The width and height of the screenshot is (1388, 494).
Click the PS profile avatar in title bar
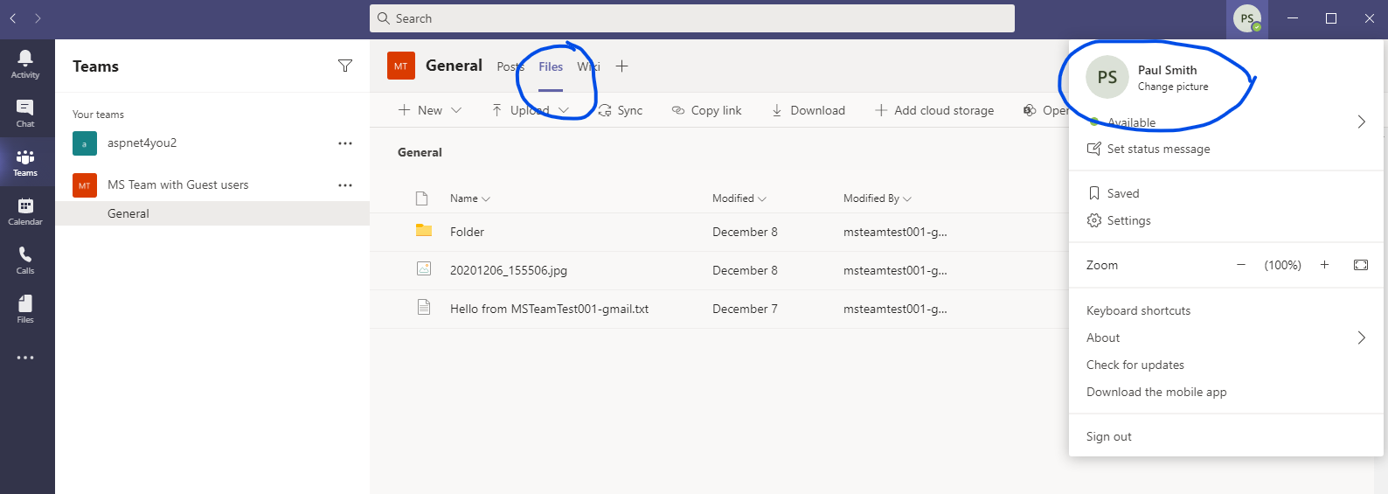tap(1247, 18)
